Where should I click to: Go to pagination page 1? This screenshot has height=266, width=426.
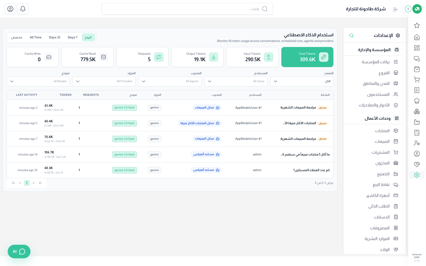tap(27, 183)
